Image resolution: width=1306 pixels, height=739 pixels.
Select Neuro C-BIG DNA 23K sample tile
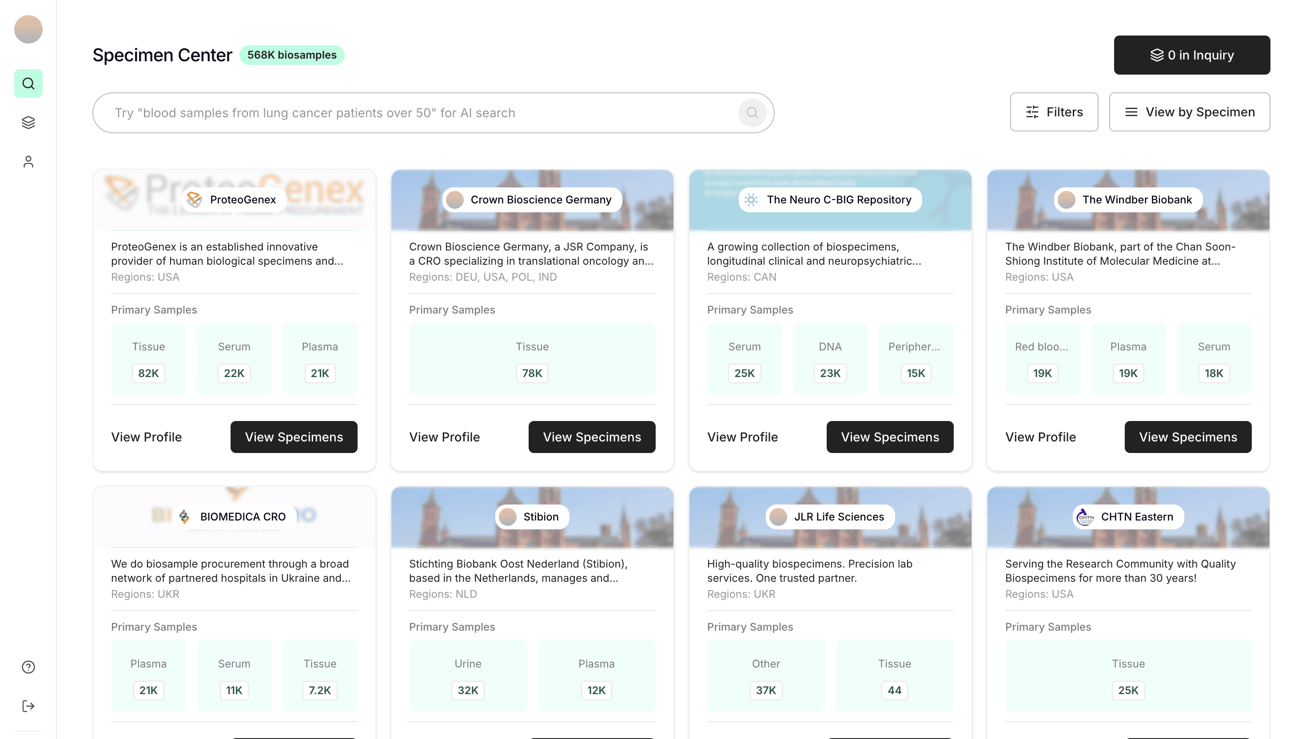pos(830,359)
